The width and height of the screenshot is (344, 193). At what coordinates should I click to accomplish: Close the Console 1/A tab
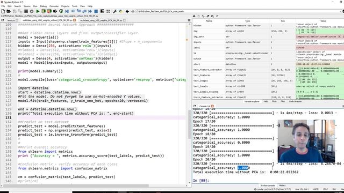tap(212, 106)
